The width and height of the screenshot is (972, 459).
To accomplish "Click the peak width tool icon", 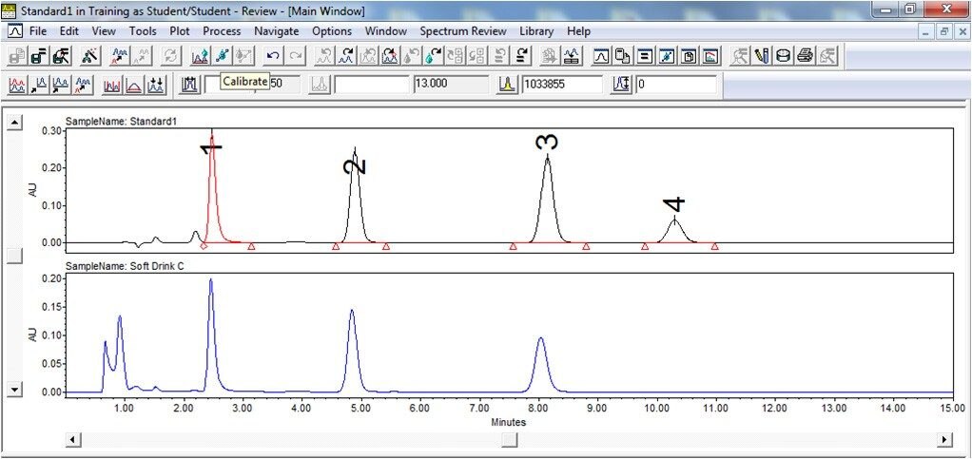I will [189, 85].
